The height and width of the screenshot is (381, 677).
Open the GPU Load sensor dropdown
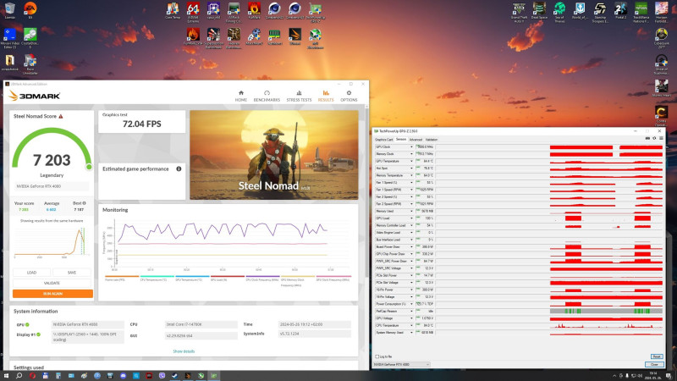[411, 218]
